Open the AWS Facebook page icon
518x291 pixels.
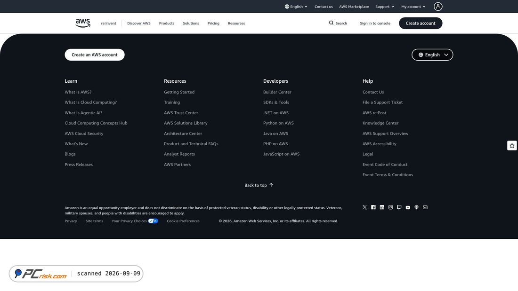(x=373, y=207)
